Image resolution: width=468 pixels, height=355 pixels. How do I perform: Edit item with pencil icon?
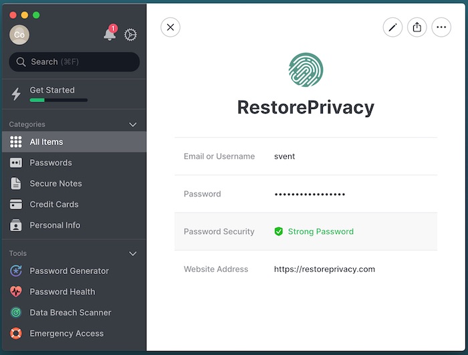click(x=392, y=27)
